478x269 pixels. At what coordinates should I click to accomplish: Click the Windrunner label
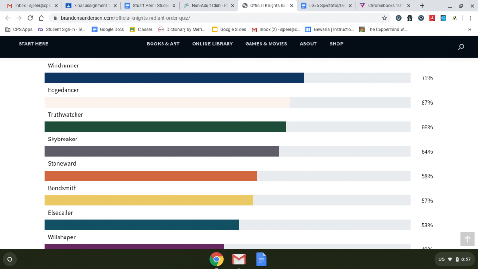click(x=64, y=65)
